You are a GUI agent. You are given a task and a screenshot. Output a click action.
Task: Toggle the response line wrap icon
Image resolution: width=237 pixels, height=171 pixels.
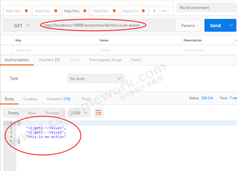99,113
